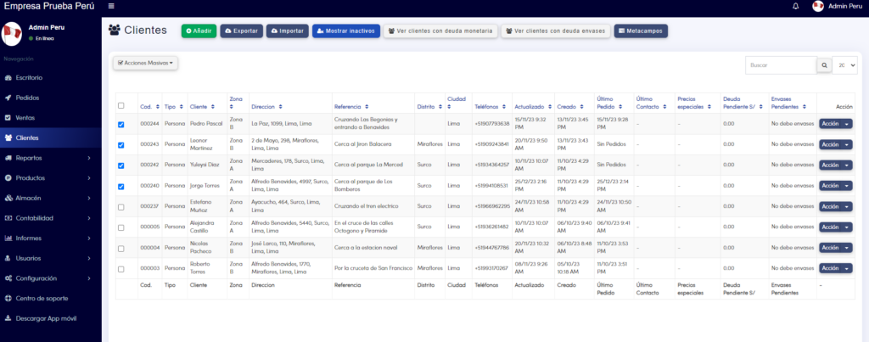This screenshot has height=342, width=869.
Task: Focus the Buscar search field
Action: pos(781,65)
